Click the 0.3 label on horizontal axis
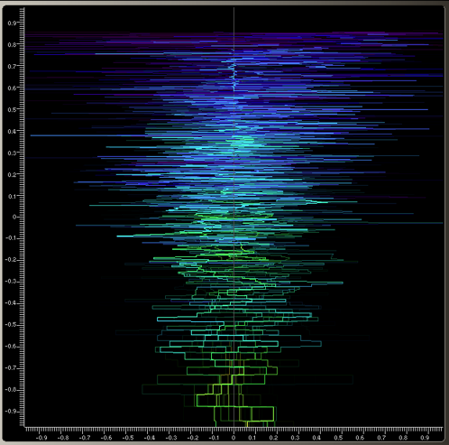449x445 pixels. coord(296,438)
